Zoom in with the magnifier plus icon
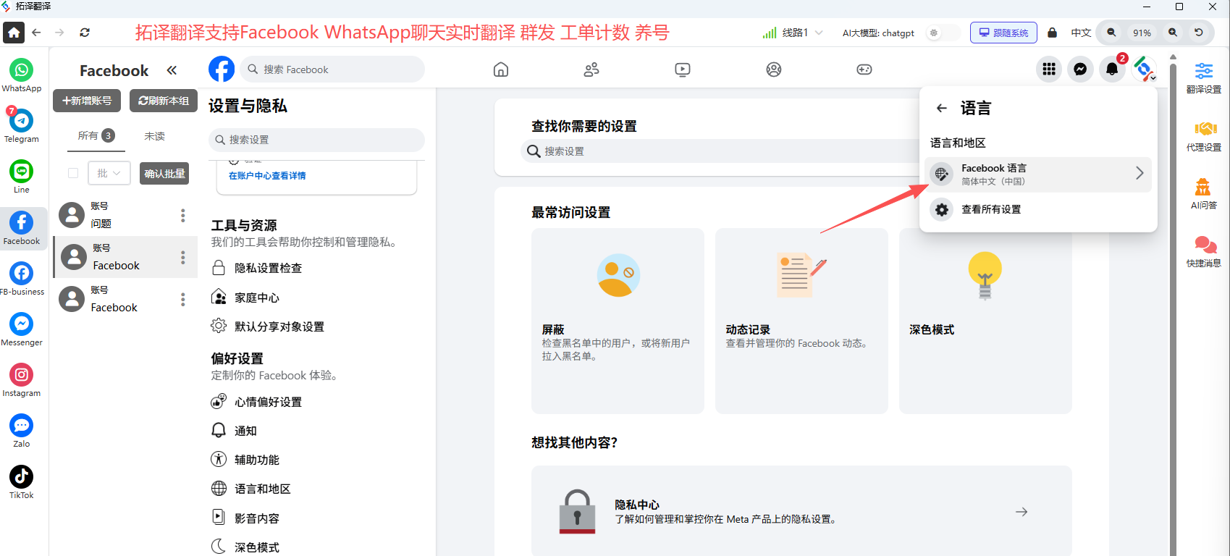This screenshot has width=1230, height=556. pos(1173,33)
